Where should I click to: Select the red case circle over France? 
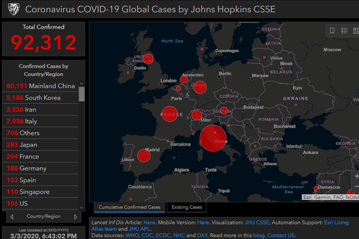tap(170, 114)
